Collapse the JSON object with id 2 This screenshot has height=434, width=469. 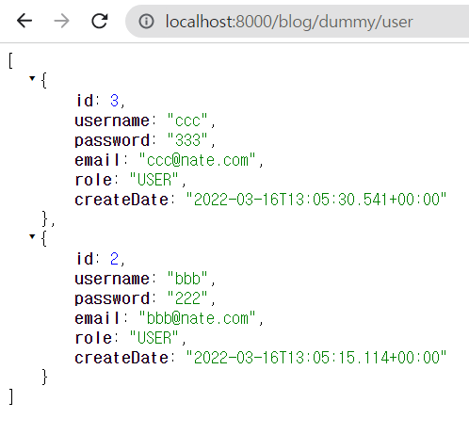click(x=32, y=236)
